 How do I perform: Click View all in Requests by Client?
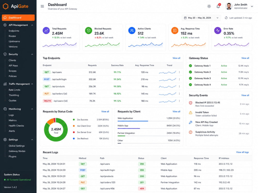(x=176, y=112)
